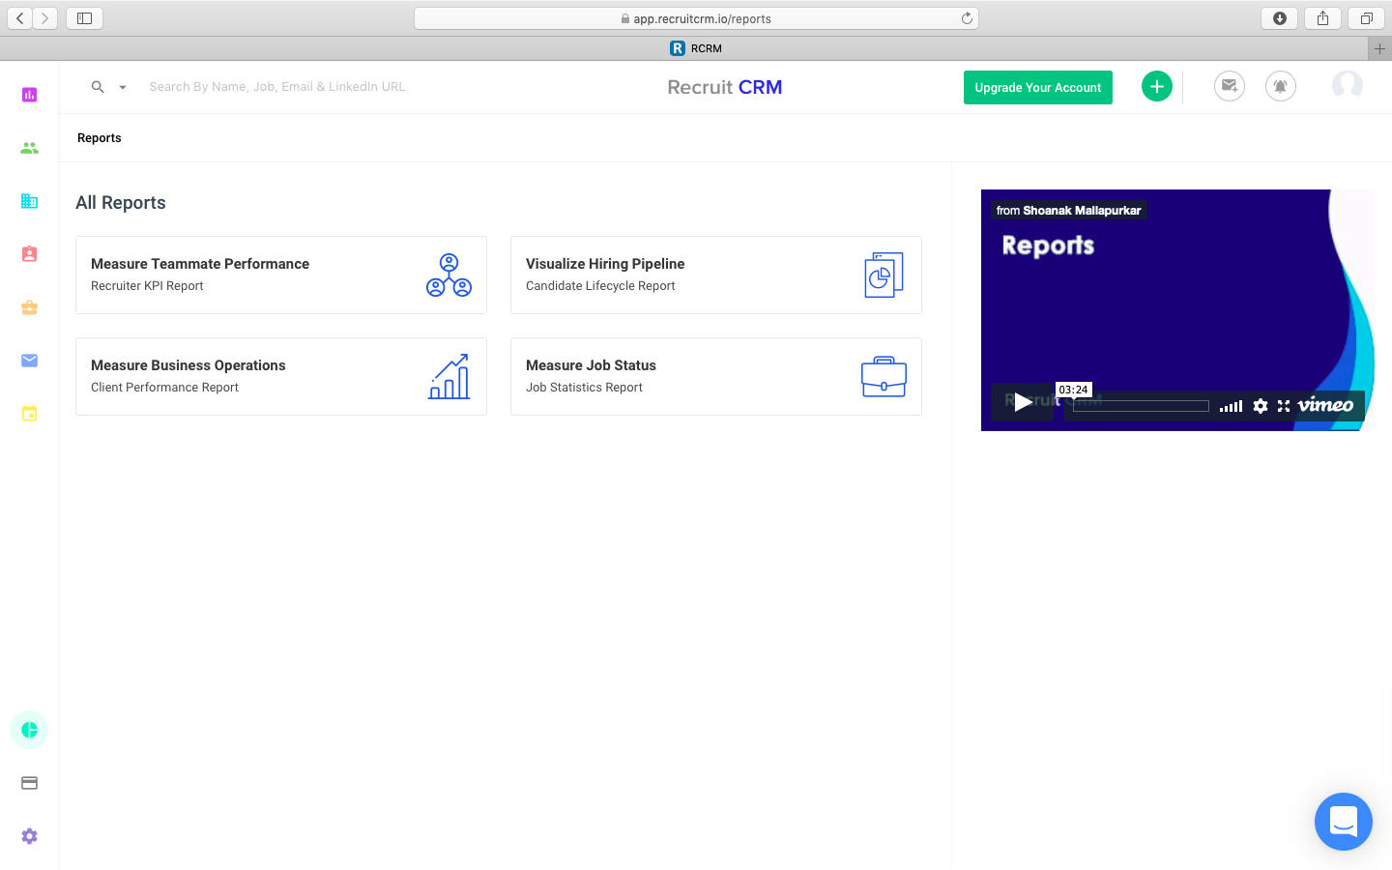Viewport: 1392px width, 870px height.
Task: Open the blue mail icon in sidebar
Action: pyautogui.click(x=29, y=361)
